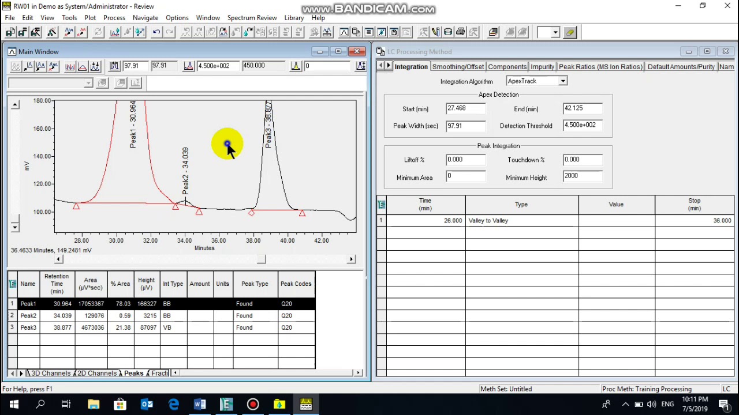The image size is (739, 415).
Task: Switch to the 2D Channels tab
Action: tap(97, 373)
